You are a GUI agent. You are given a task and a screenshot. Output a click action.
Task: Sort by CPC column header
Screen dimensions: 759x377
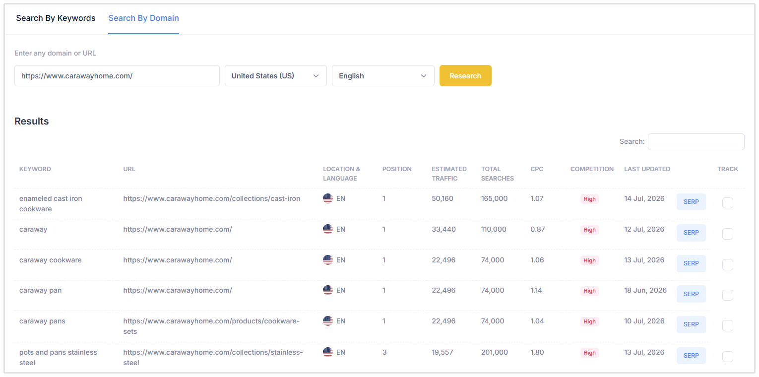[x=537, y=169]
